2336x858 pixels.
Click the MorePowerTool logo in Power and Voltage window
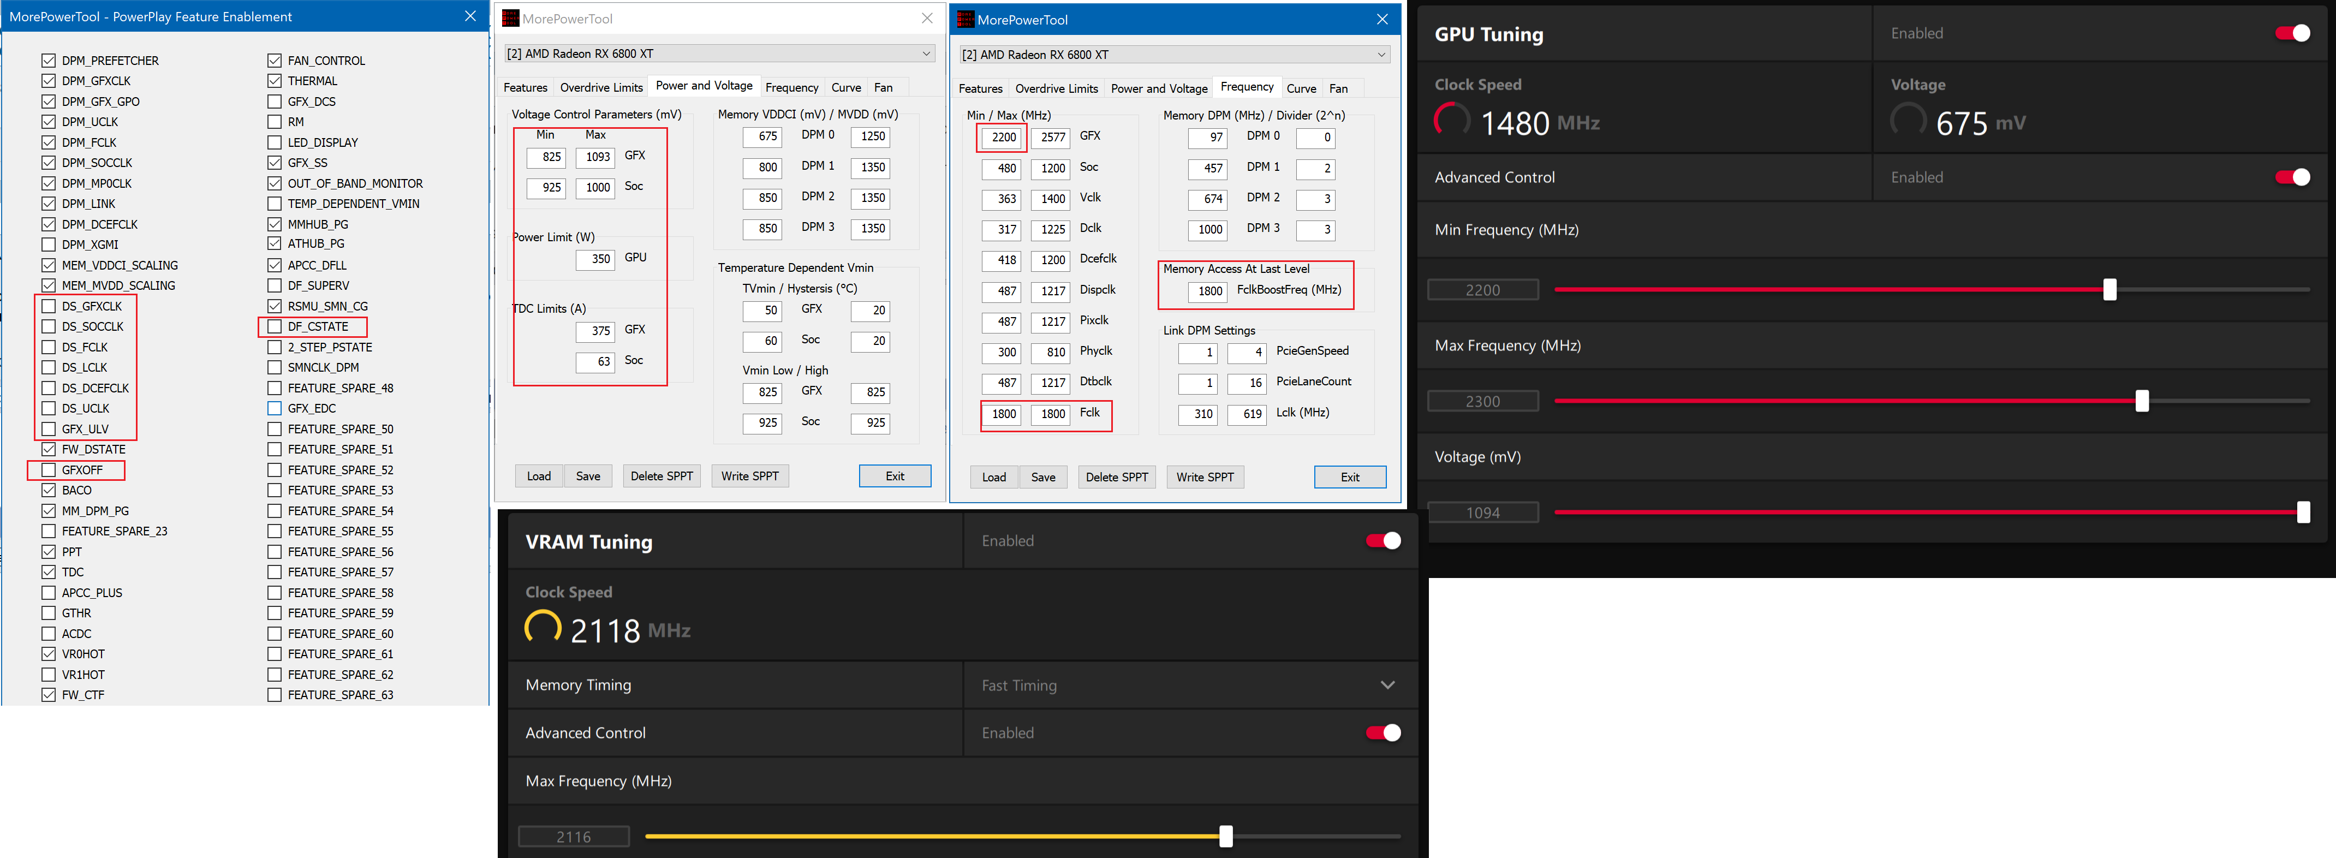510,18
